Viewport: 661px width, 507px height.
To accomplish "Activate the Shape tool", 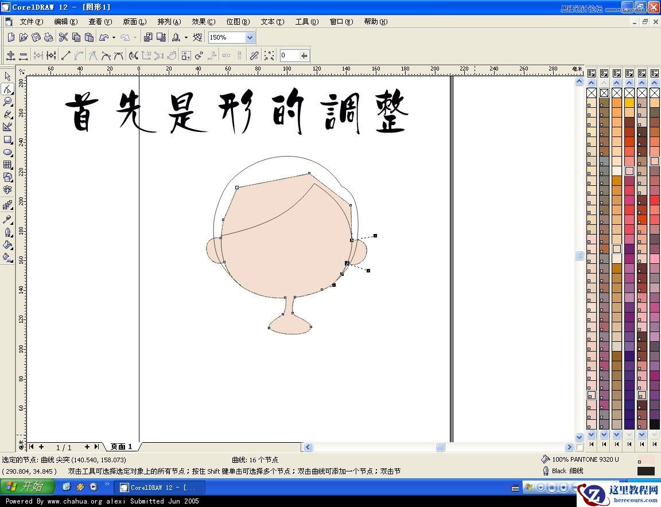I will tap(8, 89).
